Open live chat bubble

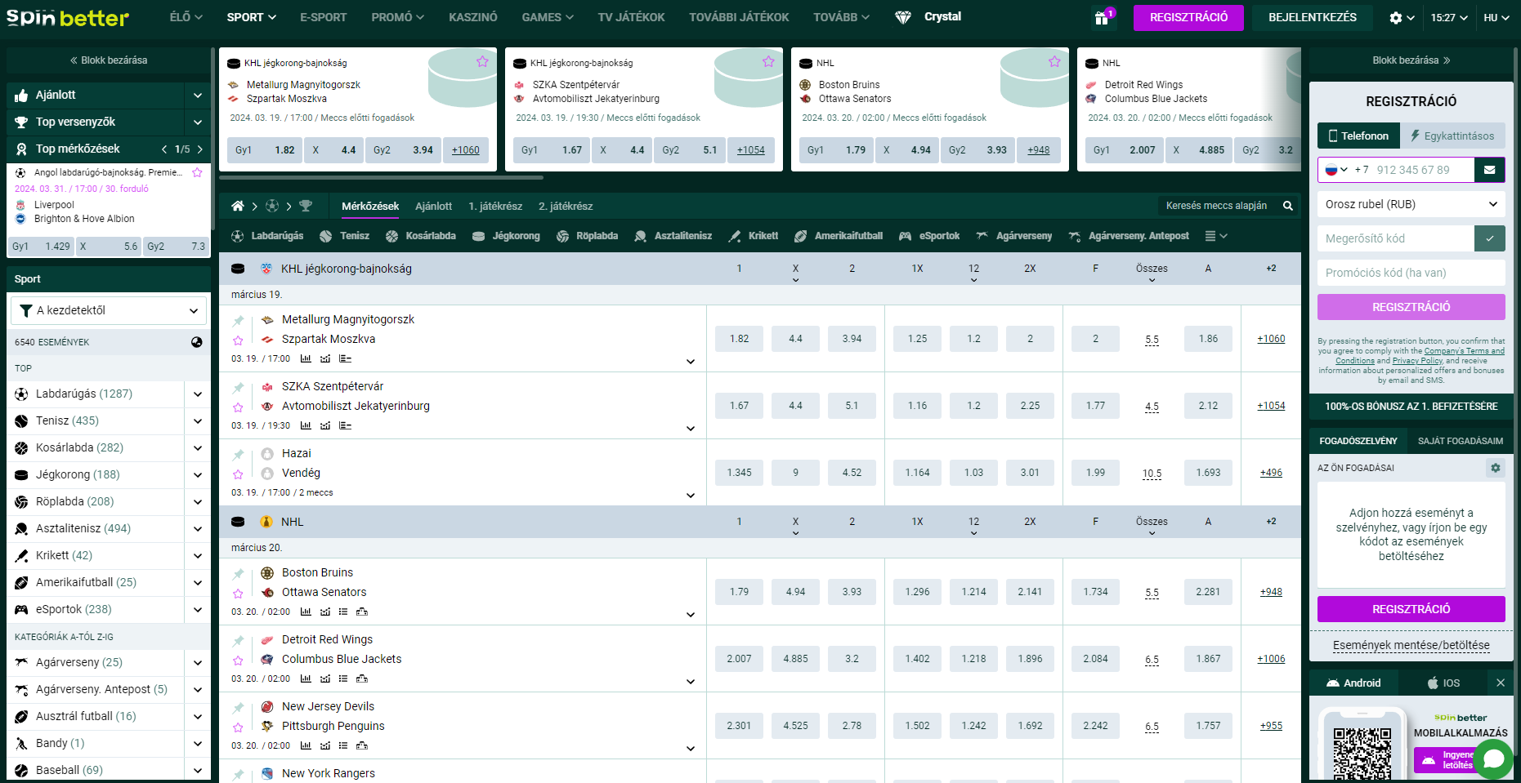click(1493, 759)
